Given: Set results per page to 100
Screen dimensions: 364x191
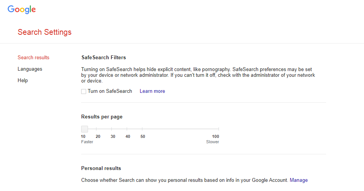Looking at the screenshot, I should click(x=219, y=129).
